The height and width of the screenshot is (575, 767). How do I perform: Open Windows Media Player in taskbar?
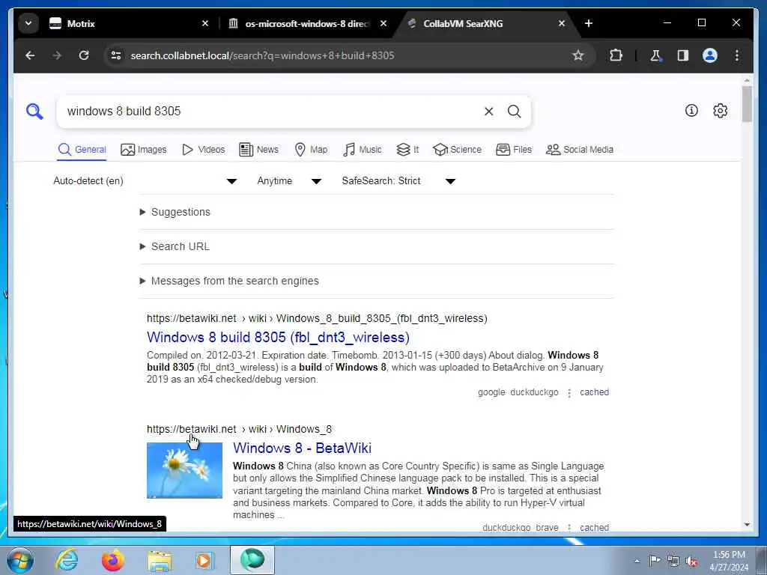coord(204,560)
